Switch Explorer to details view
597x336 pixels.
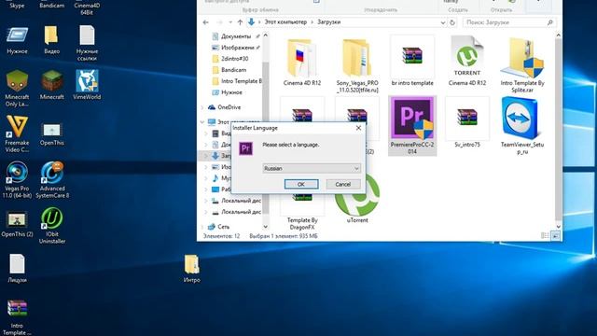pyautogui.click(x=545, y=236)
